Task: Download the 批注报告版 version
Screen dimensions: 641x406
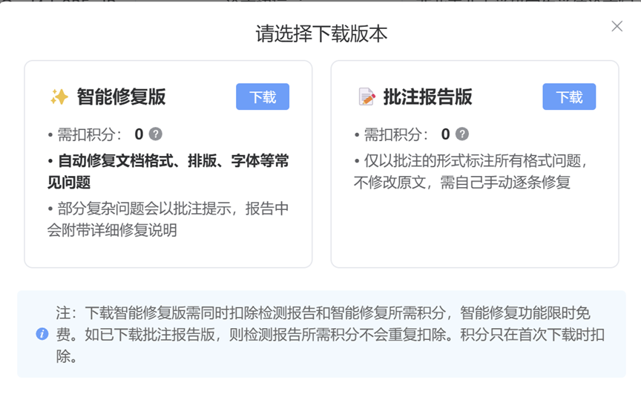Action: (569, 97)
